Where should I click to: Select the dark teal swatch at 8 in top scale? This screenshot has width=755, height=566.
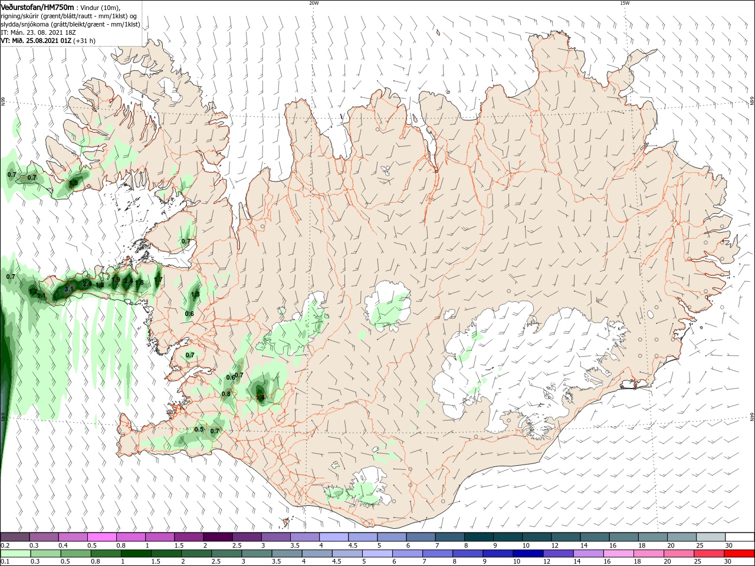tap(478, 537)
